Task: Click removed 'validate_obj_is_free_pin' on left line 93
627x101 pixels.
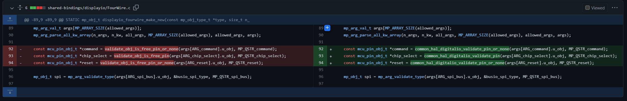Action: 141,56
